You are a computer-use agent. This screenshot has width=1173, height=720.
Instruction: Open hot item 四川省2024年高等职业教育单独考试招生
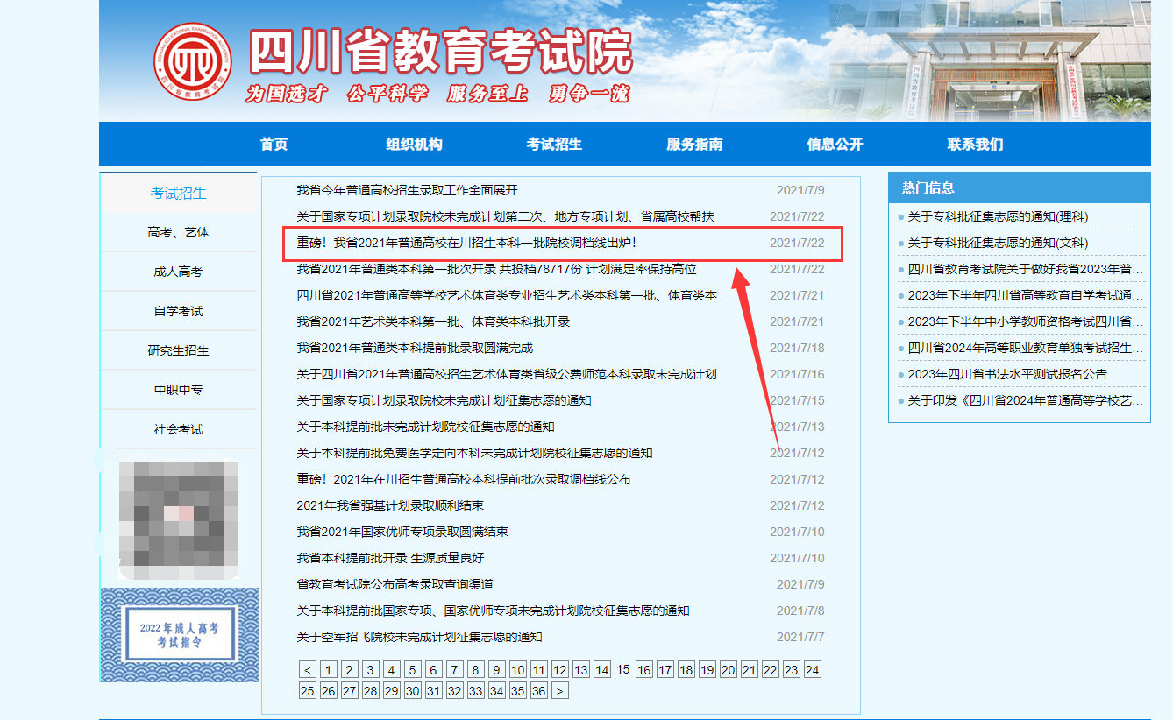[1026, 348]
